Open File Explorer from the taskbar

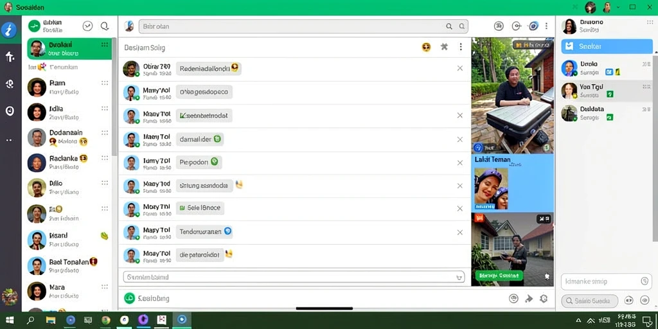(x=51, y=320)
